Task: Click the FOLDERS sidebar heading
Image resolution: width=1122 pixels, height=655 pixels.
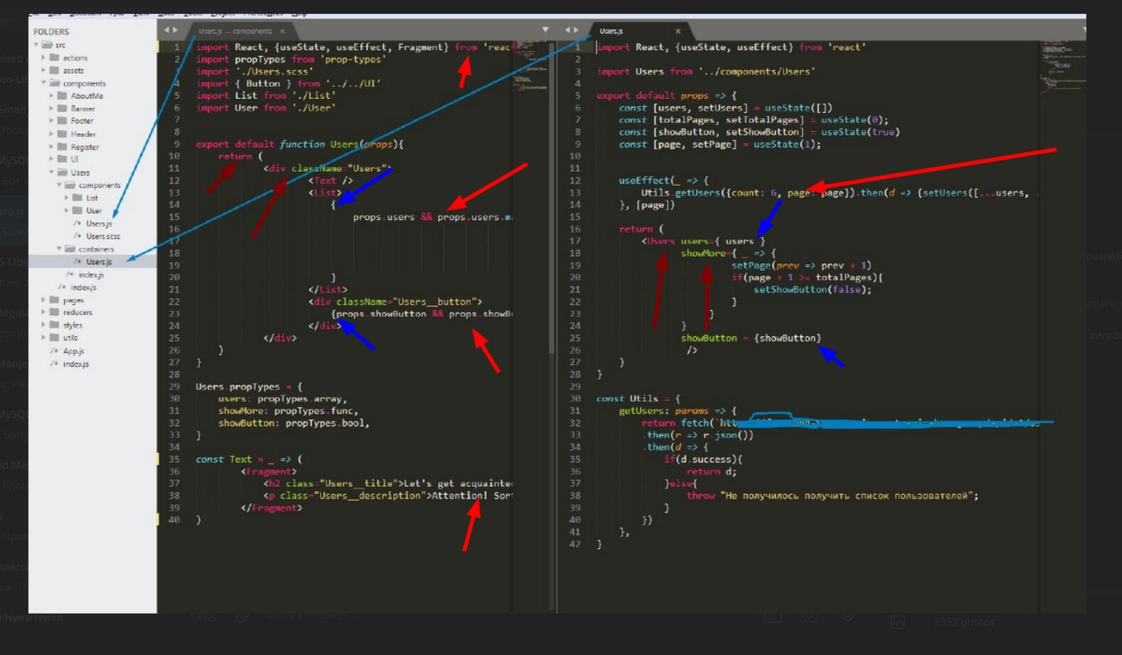Action: point(51,32)
